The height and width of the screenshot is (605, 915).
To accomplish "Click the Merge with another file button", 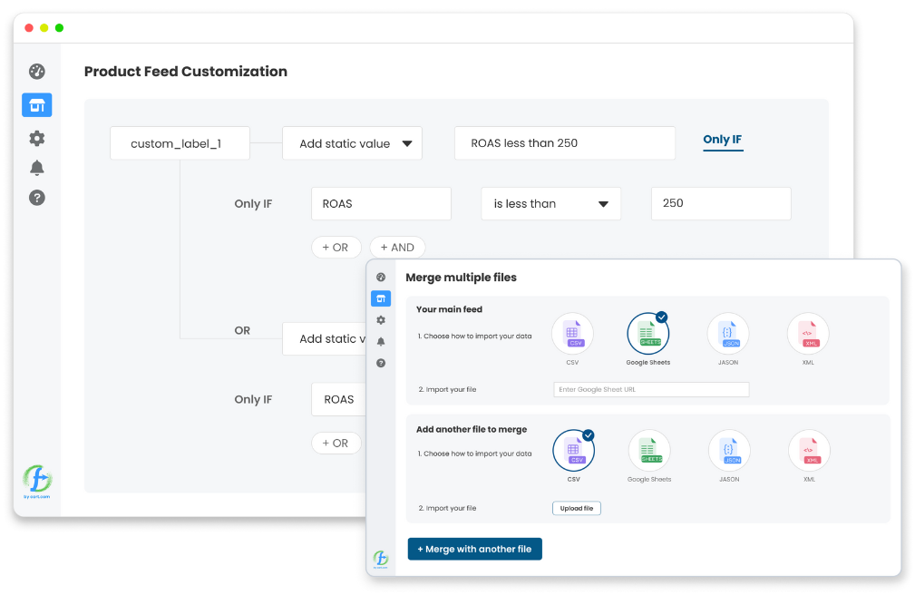I will pyautogui.click(x=474, y=549).
